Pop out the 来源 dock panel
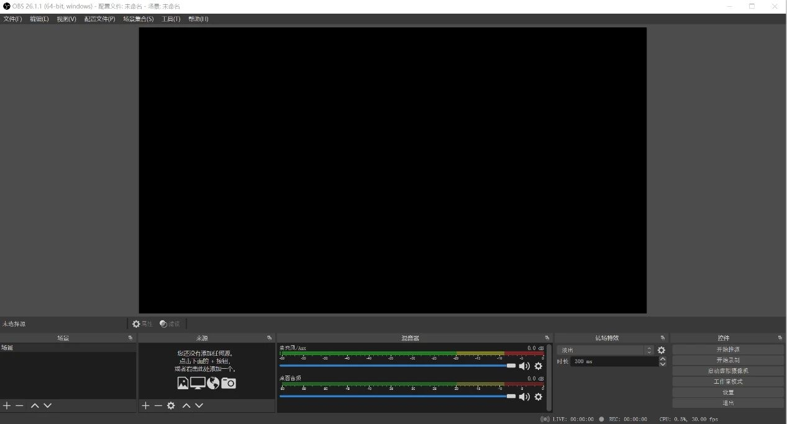 tap(269, 338)
